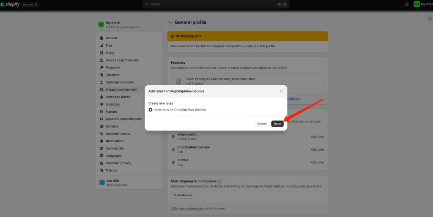The width and height of the screenshot is (433, 217).
Task: Click the Custom data icon
Action: click(x=101, y=148)
